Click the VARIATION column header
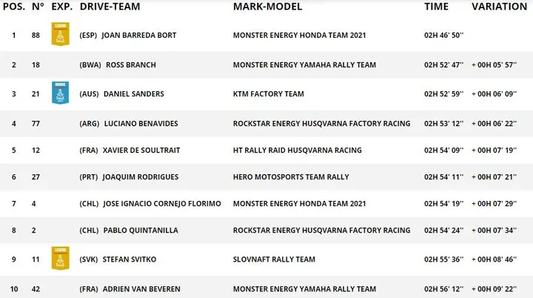 [x=500, y=7]
